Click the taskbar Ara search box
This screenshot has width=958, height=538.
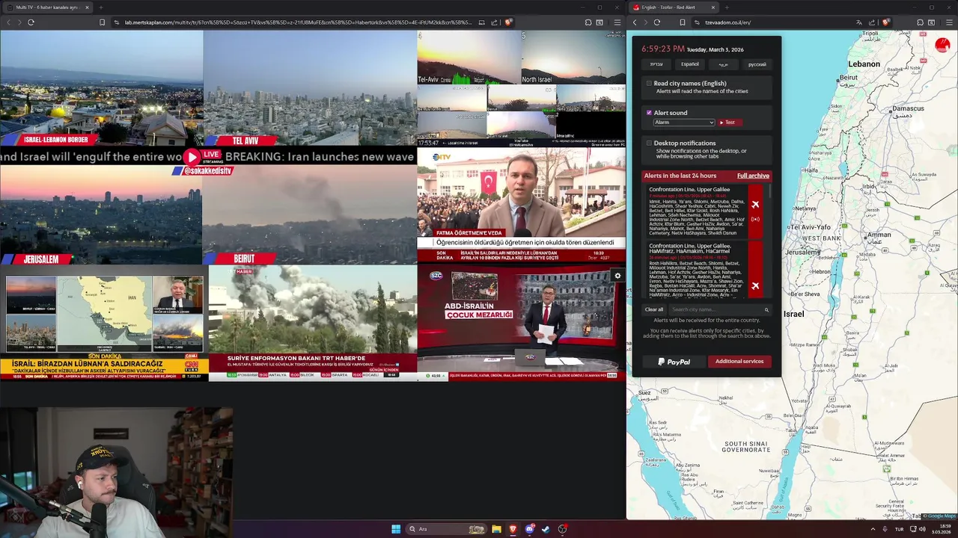448,529
